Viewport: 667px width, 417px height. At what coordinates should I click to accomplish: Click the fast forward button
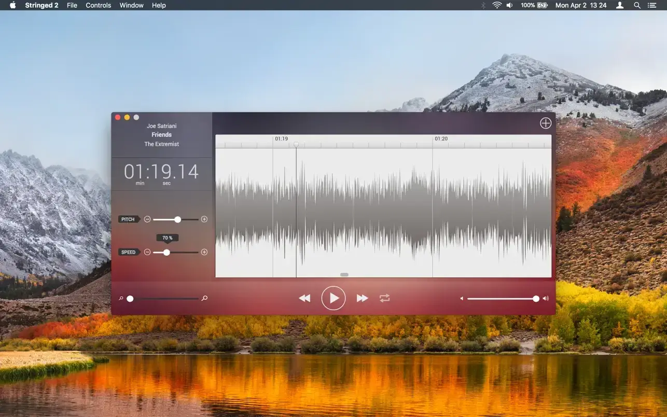(x=362, y=298)
